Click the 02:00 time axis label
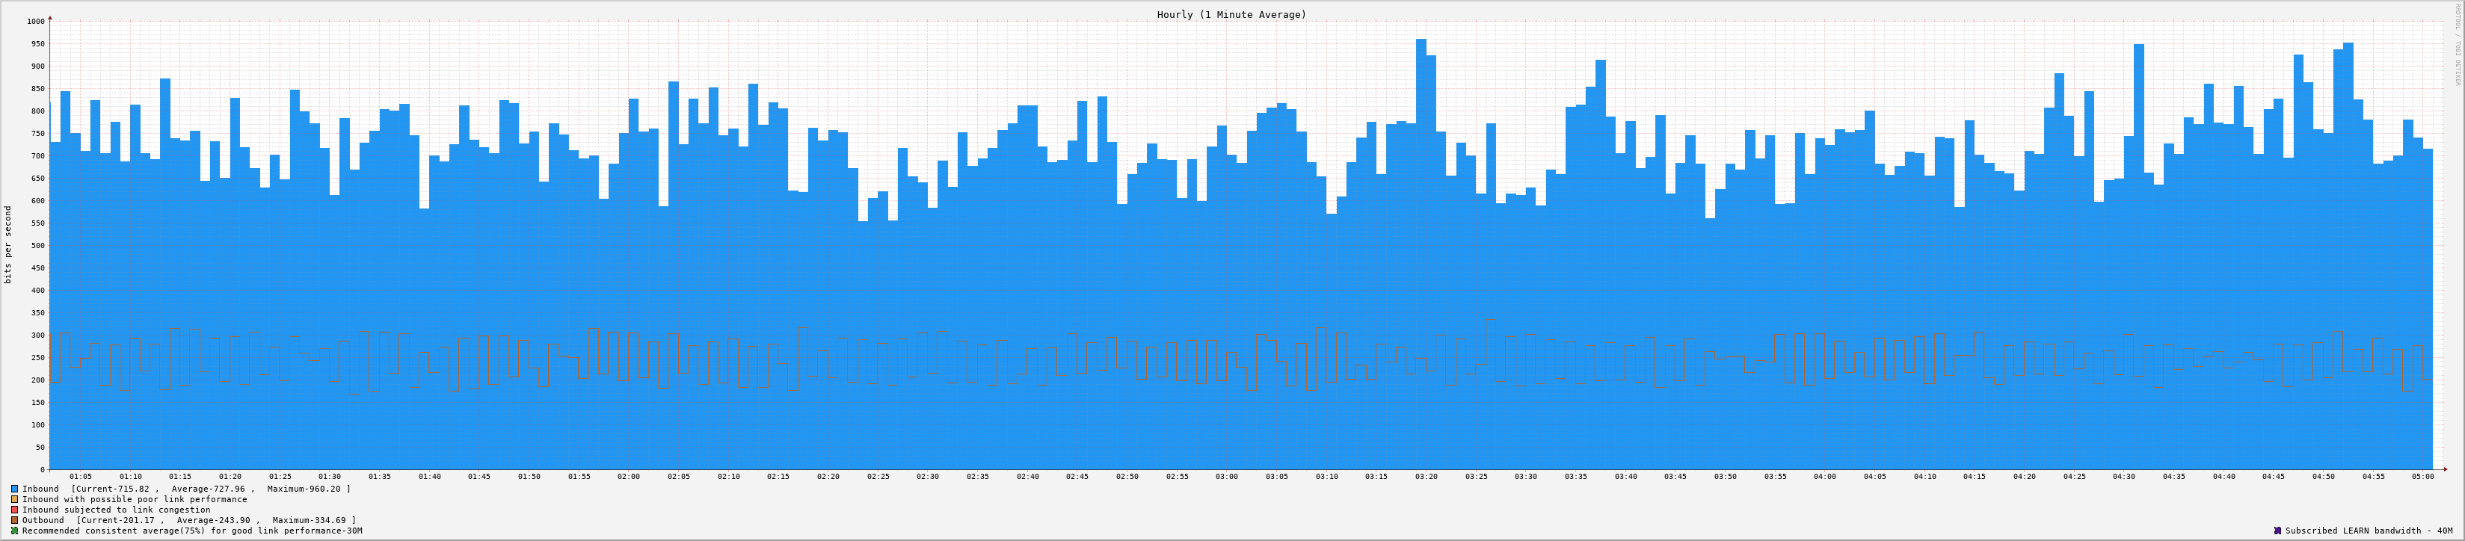The width and height of the screenshot is (2465, 541). (629, 476)
